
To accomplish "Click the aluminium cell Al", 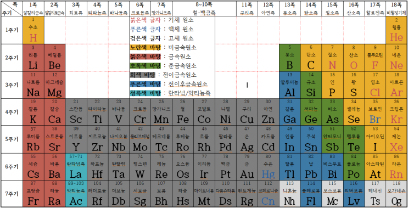I will point(290,85).
